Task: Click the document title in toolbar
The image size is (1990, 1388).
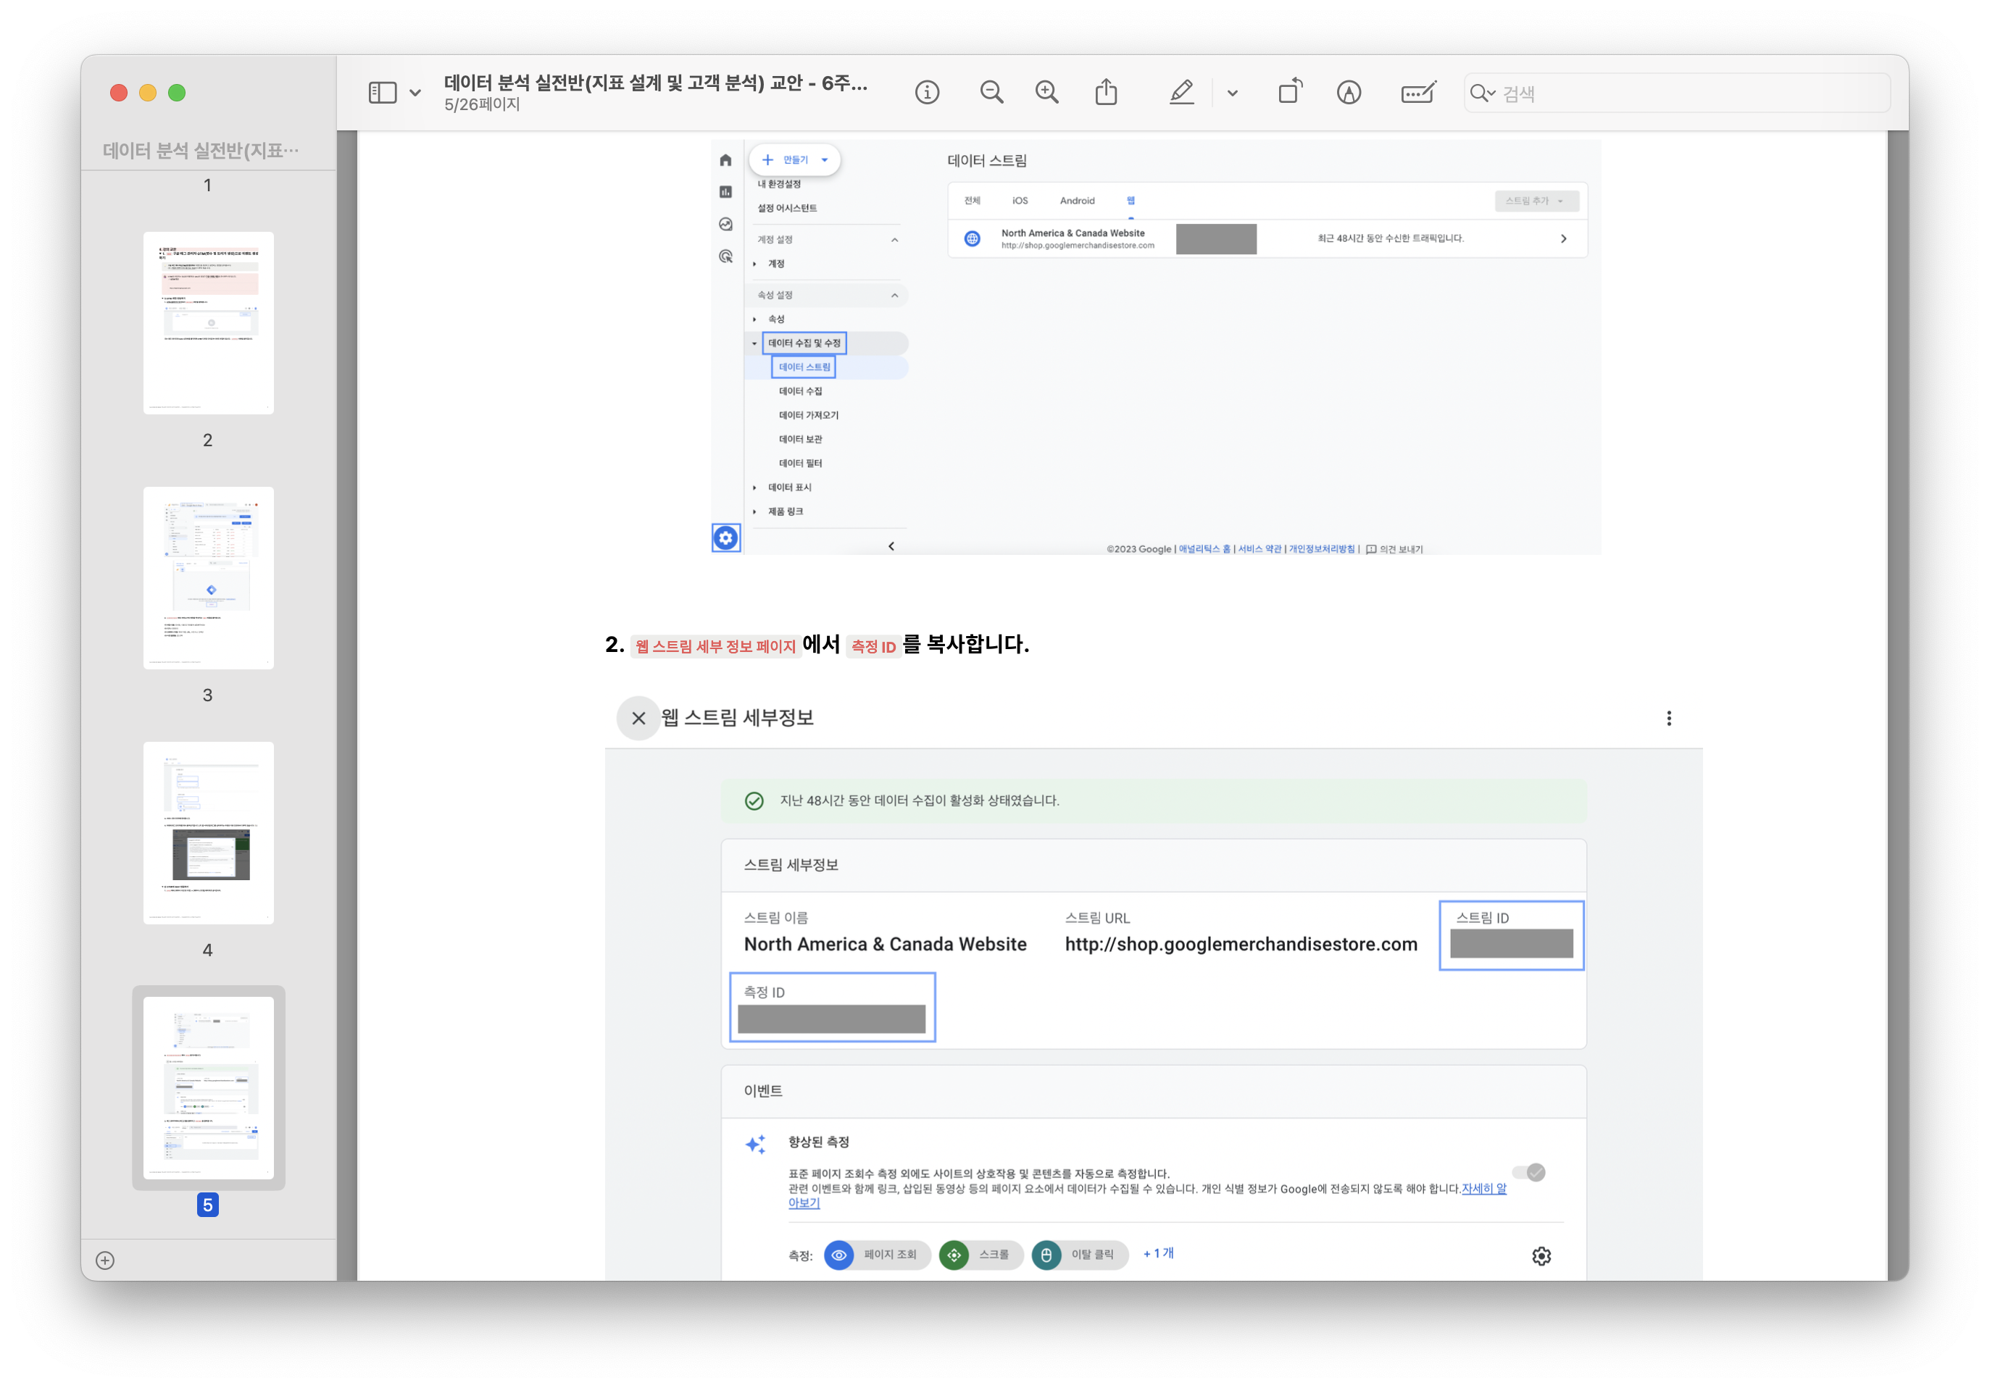Action: (655, 83)
